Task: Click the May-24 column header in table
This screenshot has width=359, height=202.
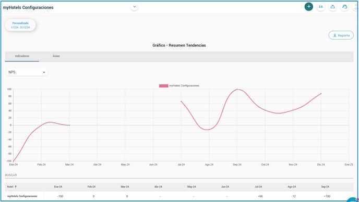Action: pos(192,187)
